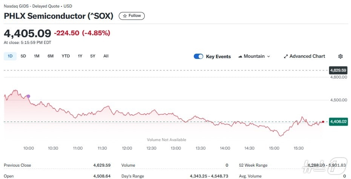Click the star icon in Follow button

[x=125, y=16]
